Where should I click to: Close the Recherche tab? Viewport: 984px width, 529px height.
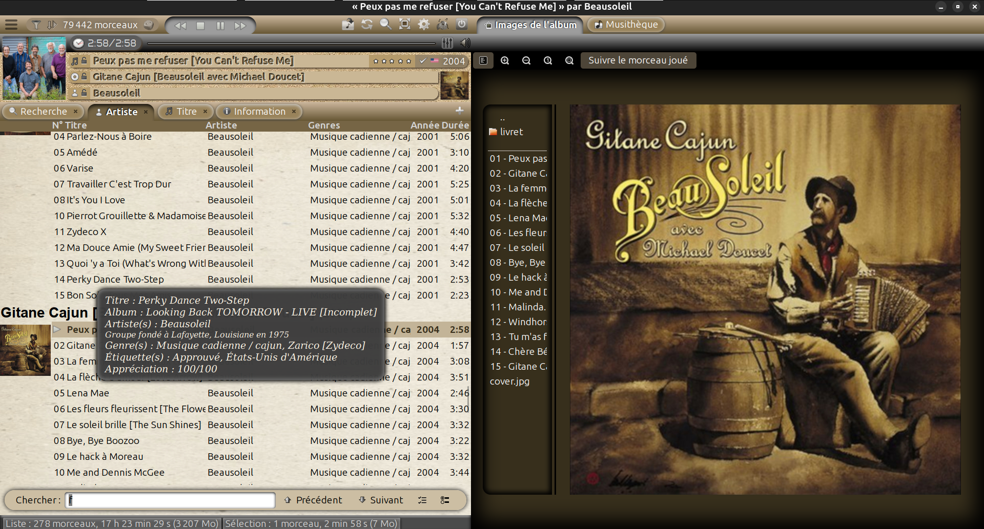[75, 111]
